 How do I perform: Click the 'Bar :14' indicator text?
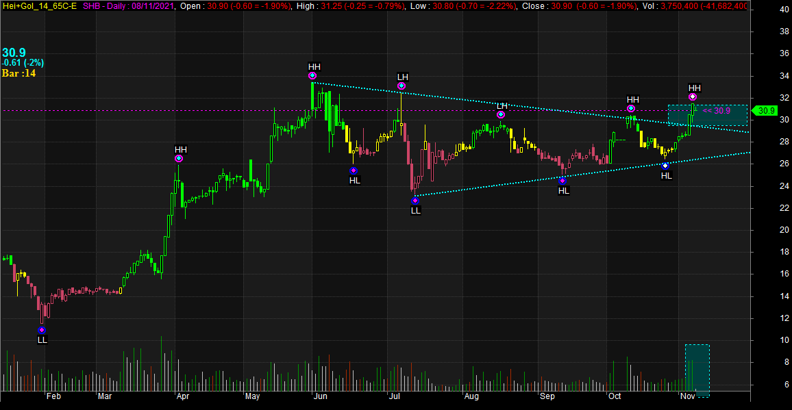point(18,73)
